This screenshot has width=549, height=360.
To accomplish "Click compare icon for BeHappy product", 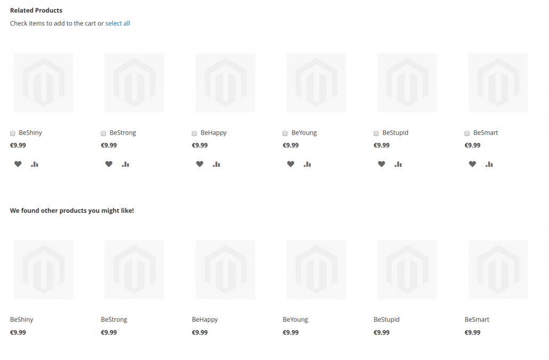I will [216, 164].
